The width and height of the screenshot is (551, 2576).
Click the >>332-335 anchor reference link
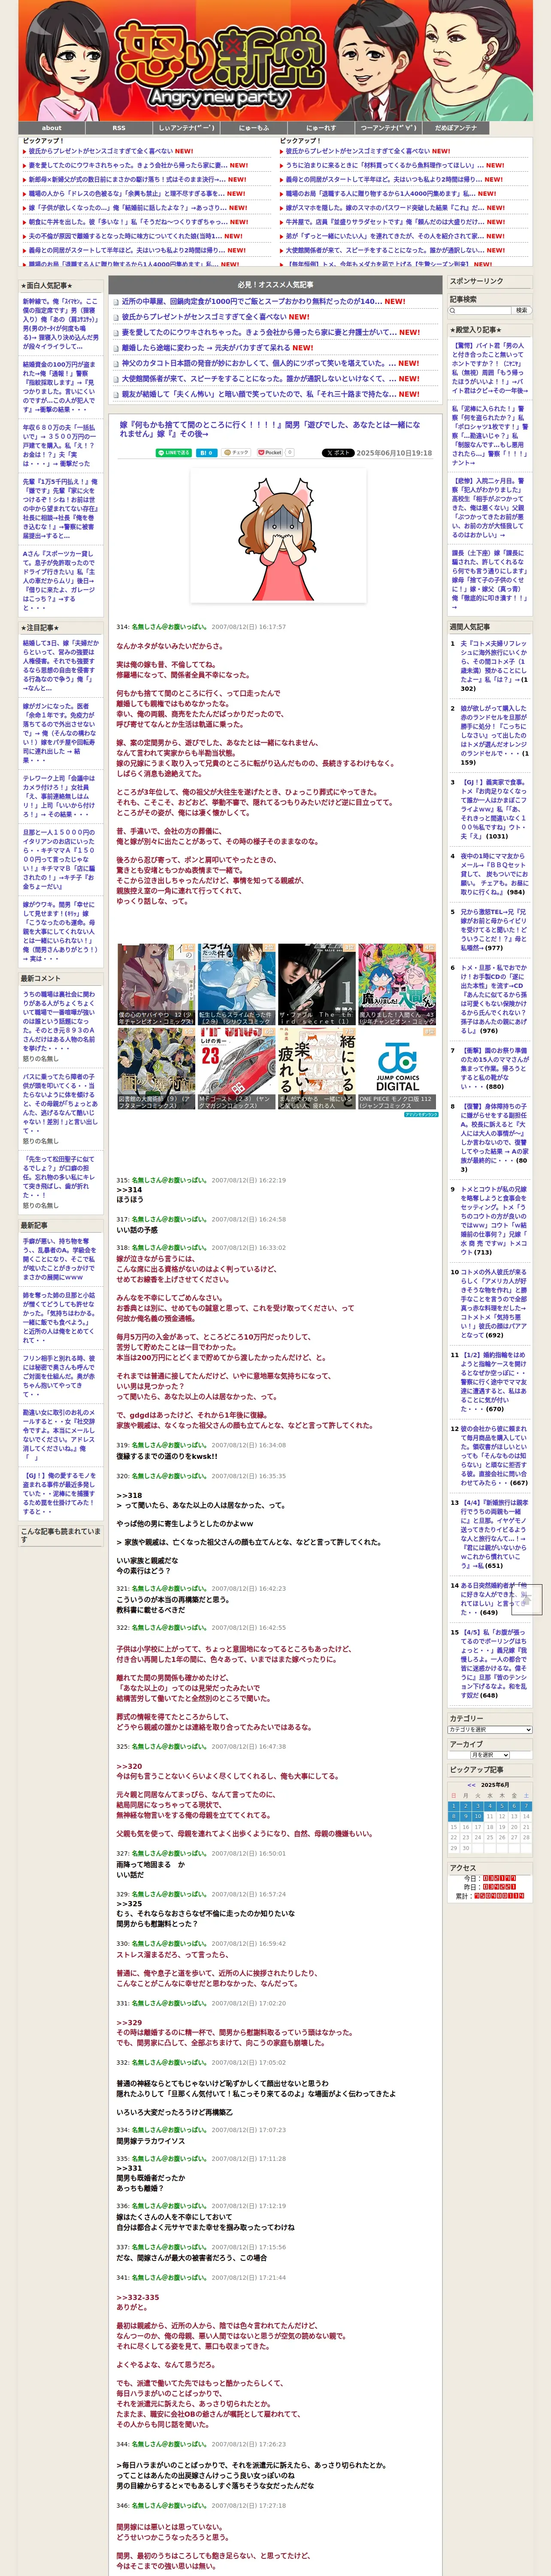click(x=137, y=2297)
